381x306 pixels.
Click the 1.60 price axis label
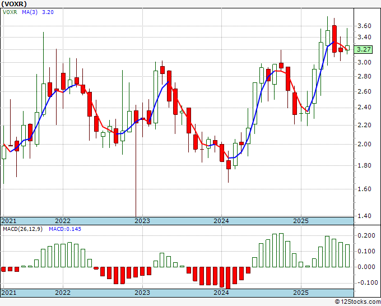[364, 189]
